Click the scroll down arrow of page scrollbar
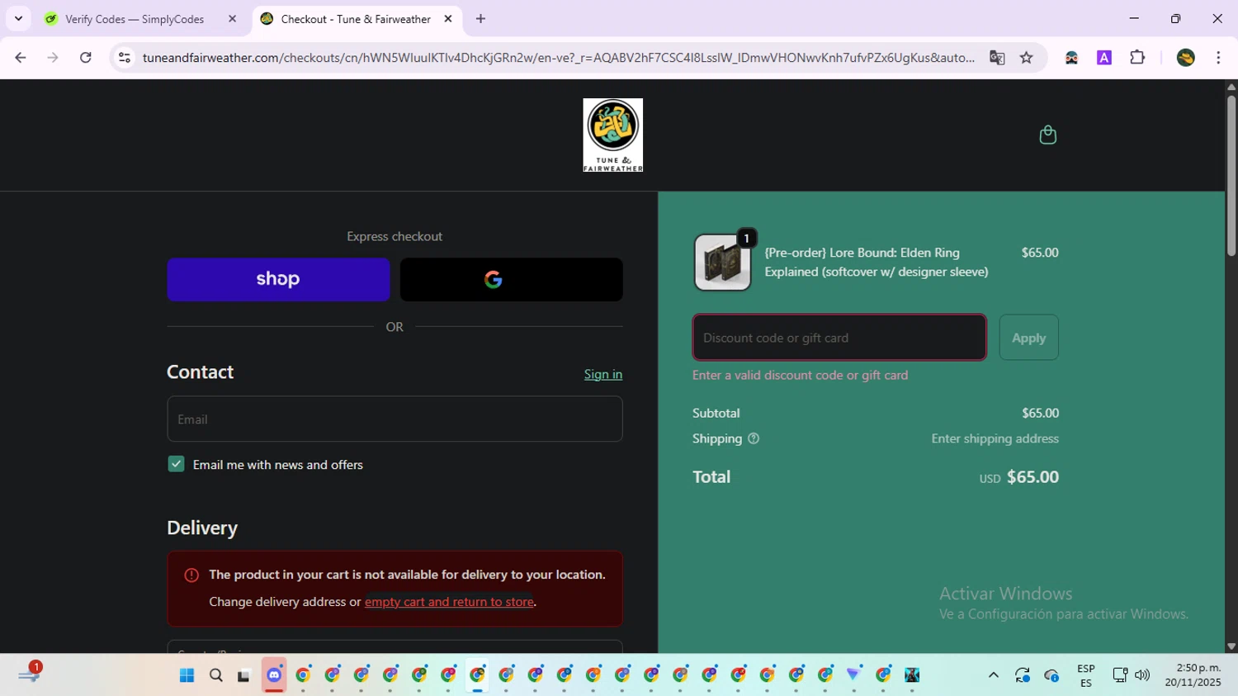 coord(1231,646)
